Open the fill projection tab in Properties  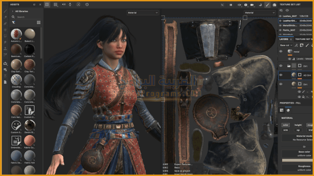tap(282, 110)
